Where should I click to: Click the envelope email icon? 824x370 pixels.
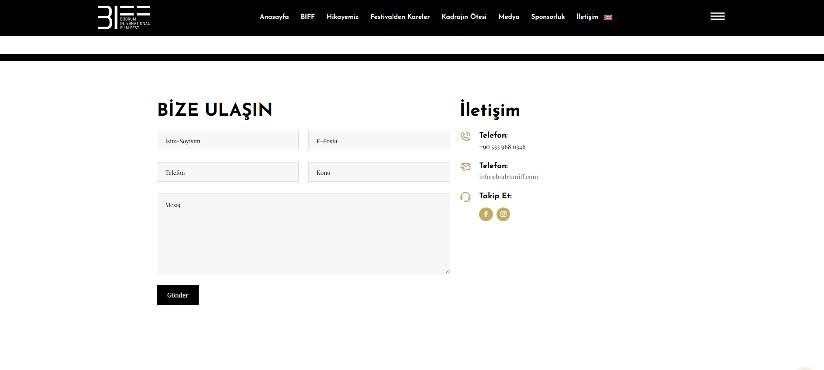[x=465, y=166]
